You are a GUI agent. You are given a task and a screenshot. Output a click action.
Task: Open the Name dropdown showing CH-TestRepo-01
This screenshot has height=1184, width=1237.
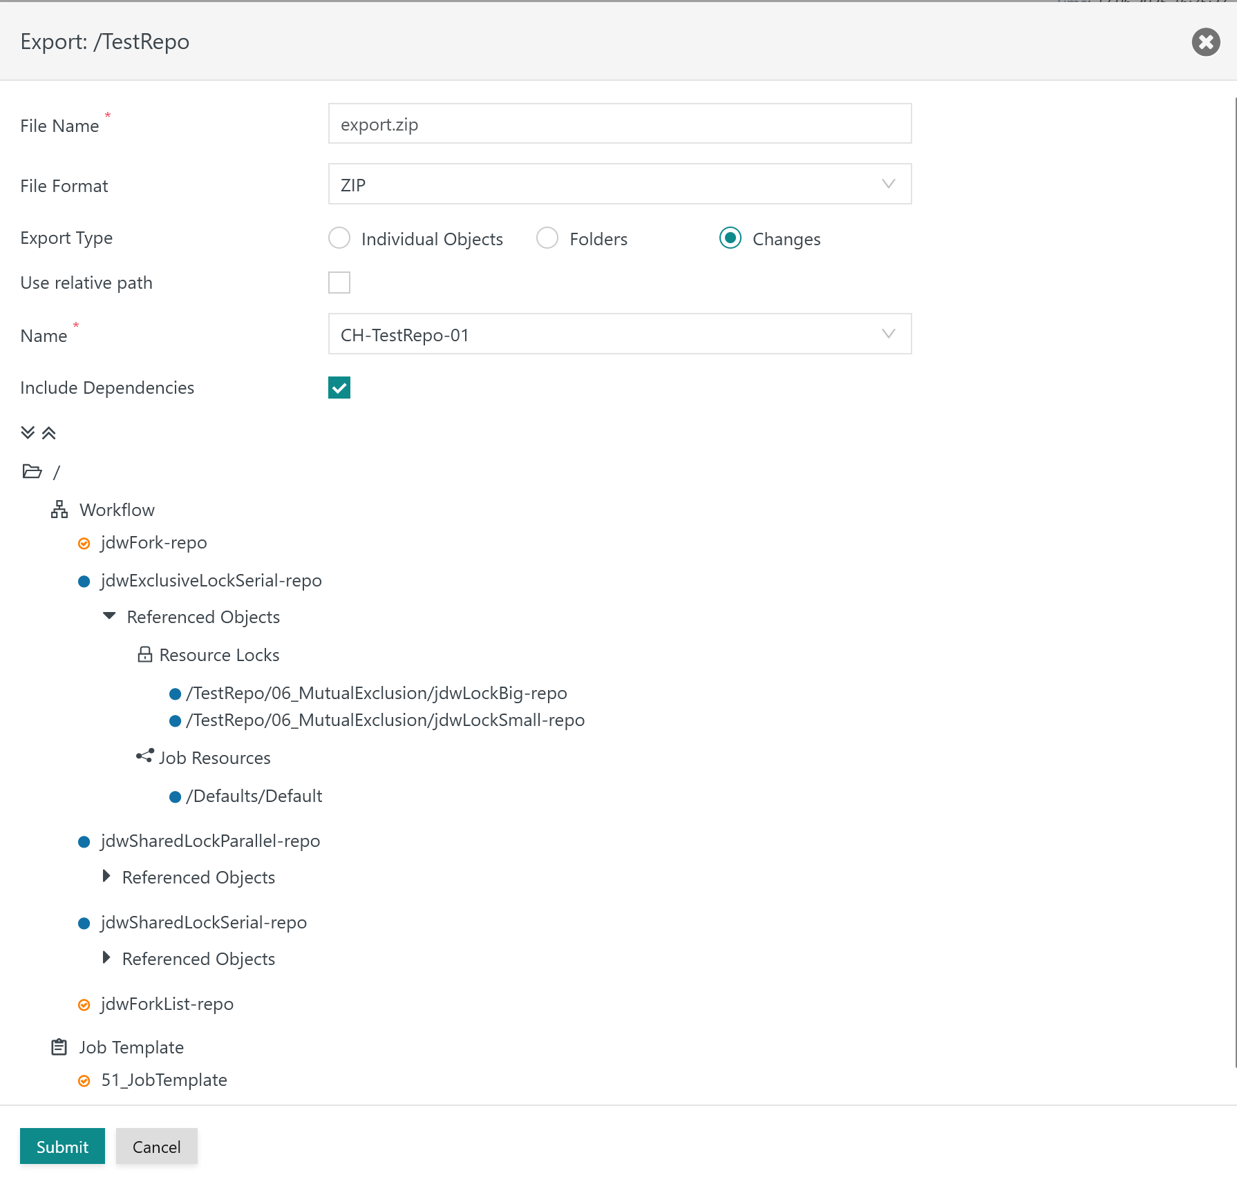pos(619,334)
